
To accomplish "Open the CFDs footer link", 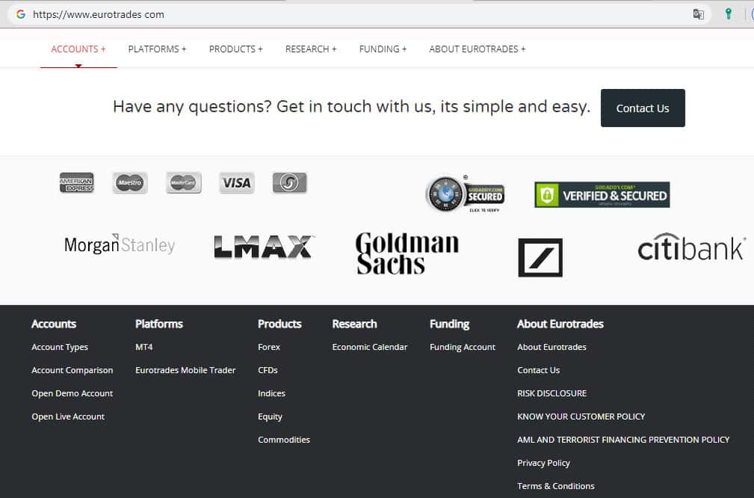I will (268, 370).
